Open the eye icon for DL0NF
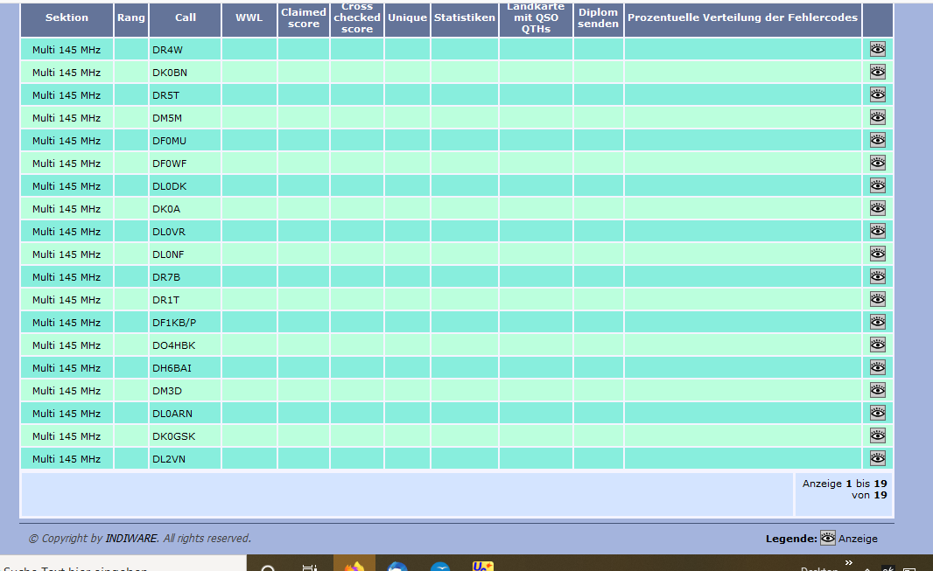This screenshot has width=933, height=571. [878, 254]
